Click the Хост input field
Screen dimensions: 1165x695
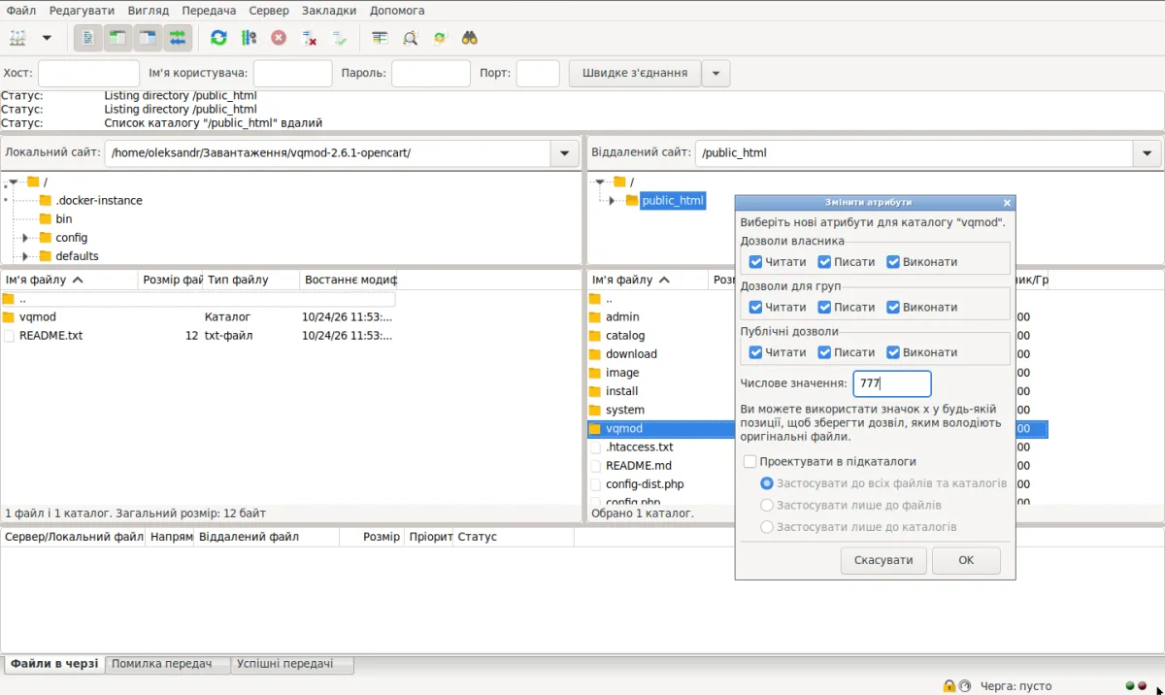tap(88, 73)
